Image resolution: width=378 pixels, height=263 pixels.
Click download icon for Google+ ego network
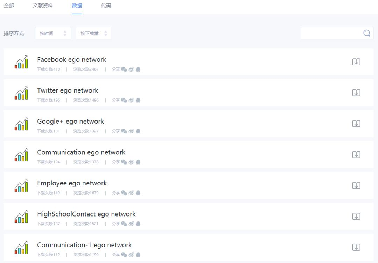click(x=356, y=124)
